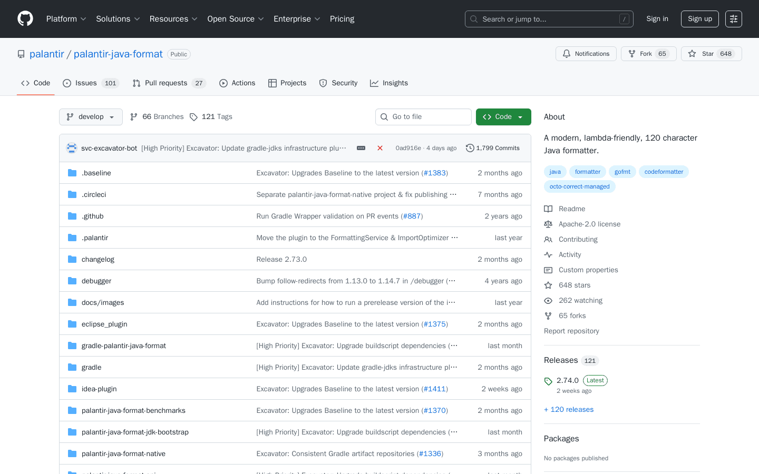Click the Notifications bell button
This screenshot has width=759, height=474.
point(586,54)
